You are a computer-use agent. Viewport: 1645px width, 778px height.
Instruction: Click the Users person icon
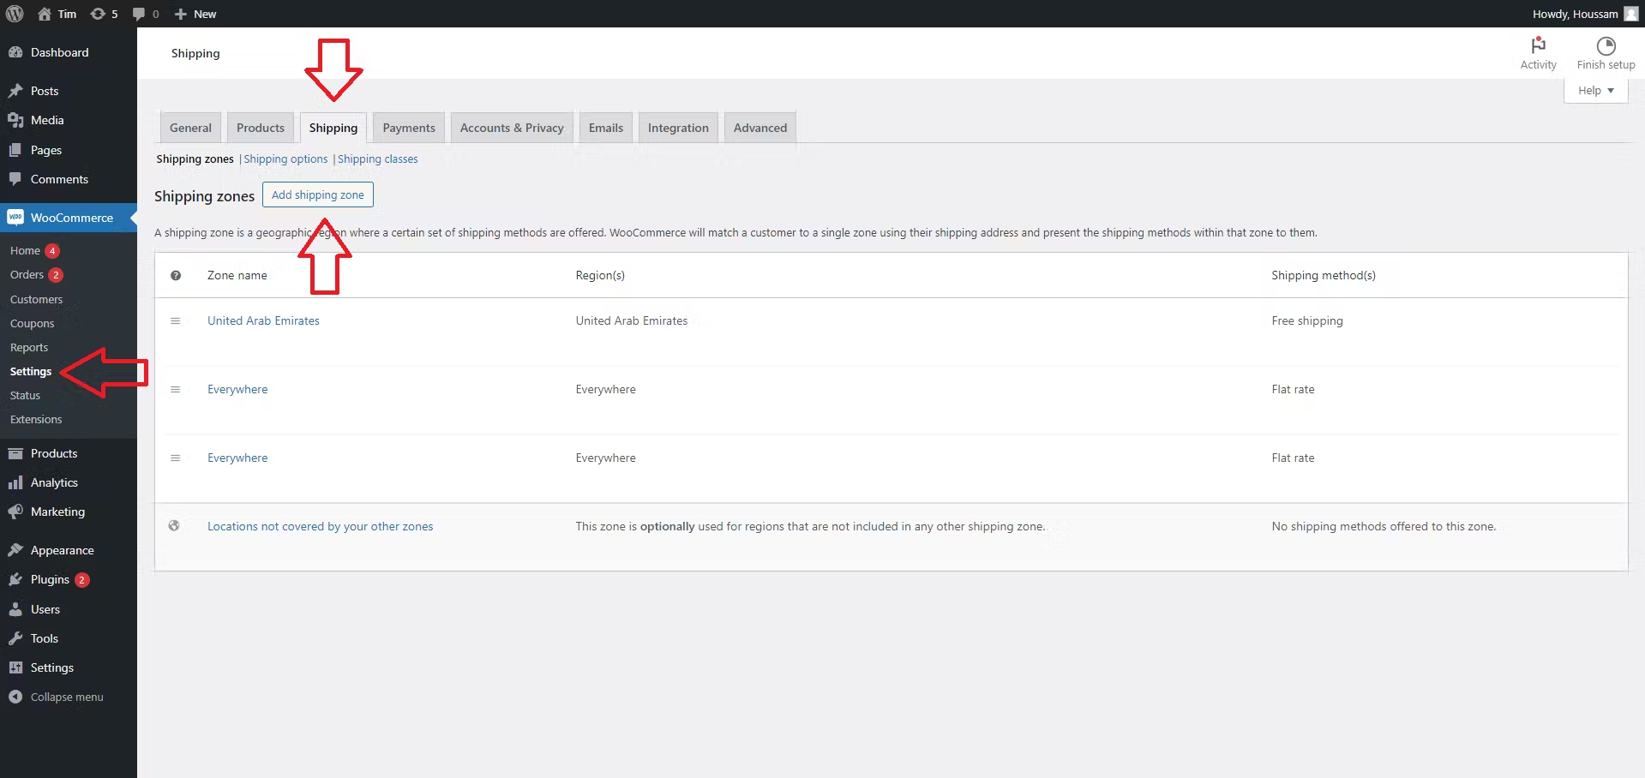15,609
